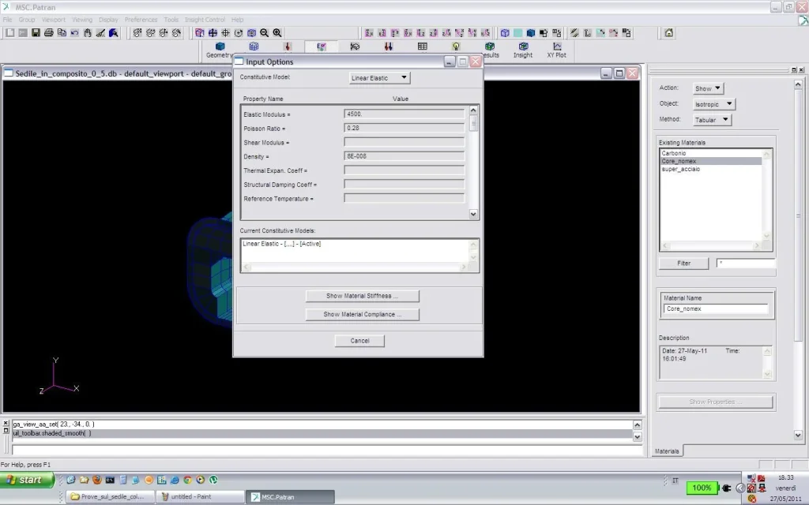809x505 pixels.
Task: Click the view corners cube icon
Action: pos(200,33)
